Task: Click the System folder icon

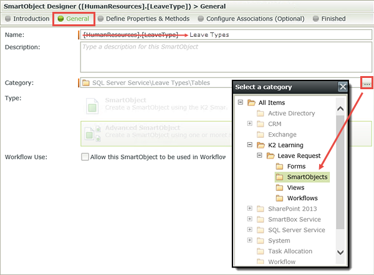Action: pos(260,241)
